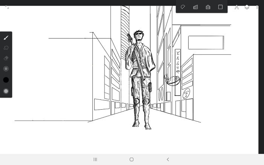
Task: Tap the samurai's head in the drawing
Action: 138,36
